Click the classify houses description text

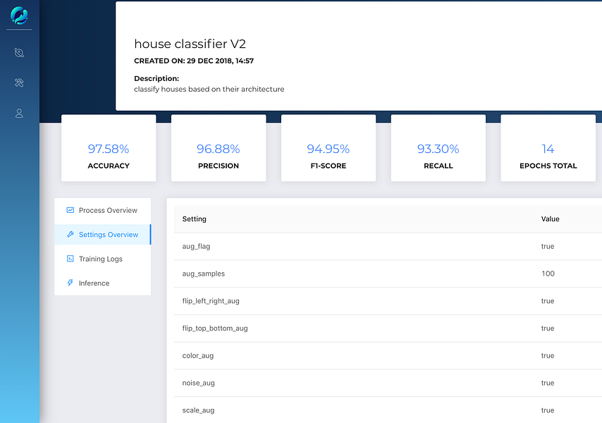(209, 89)
